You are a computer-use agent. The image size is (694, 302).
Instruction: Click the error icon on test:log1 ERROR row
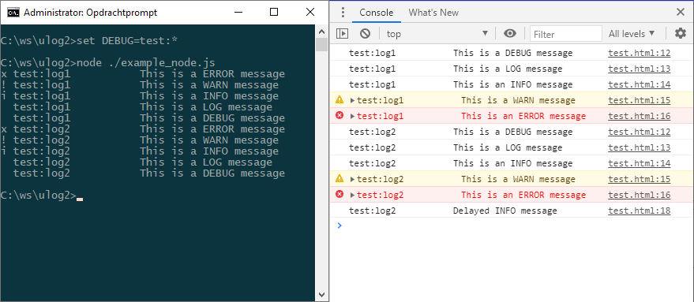tap(339, 116)
